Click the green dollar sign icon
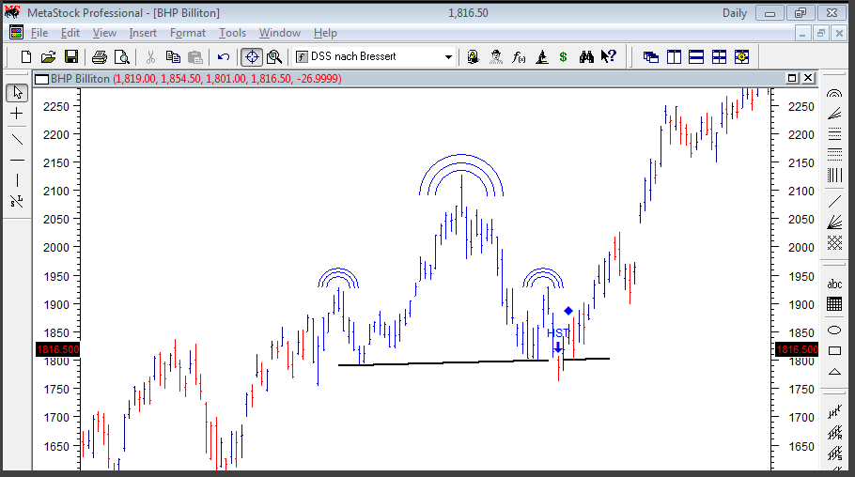 (564, 56)
